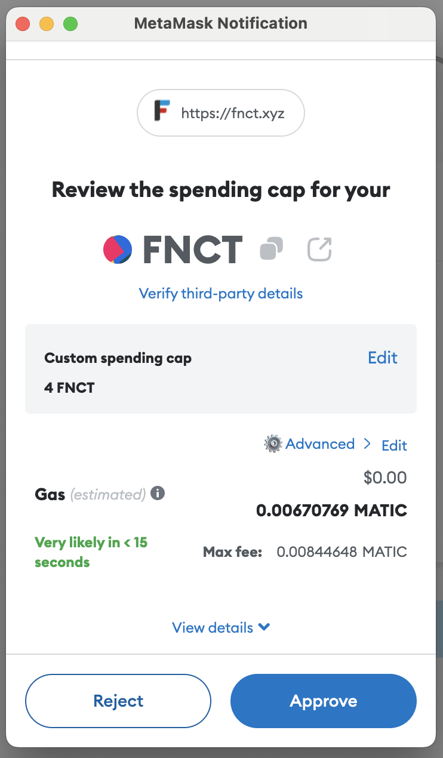Click the 4 FNCT spending cap value
Image resolution: width=443 pixels, height=758 pixels.
[x=69, y=388]
